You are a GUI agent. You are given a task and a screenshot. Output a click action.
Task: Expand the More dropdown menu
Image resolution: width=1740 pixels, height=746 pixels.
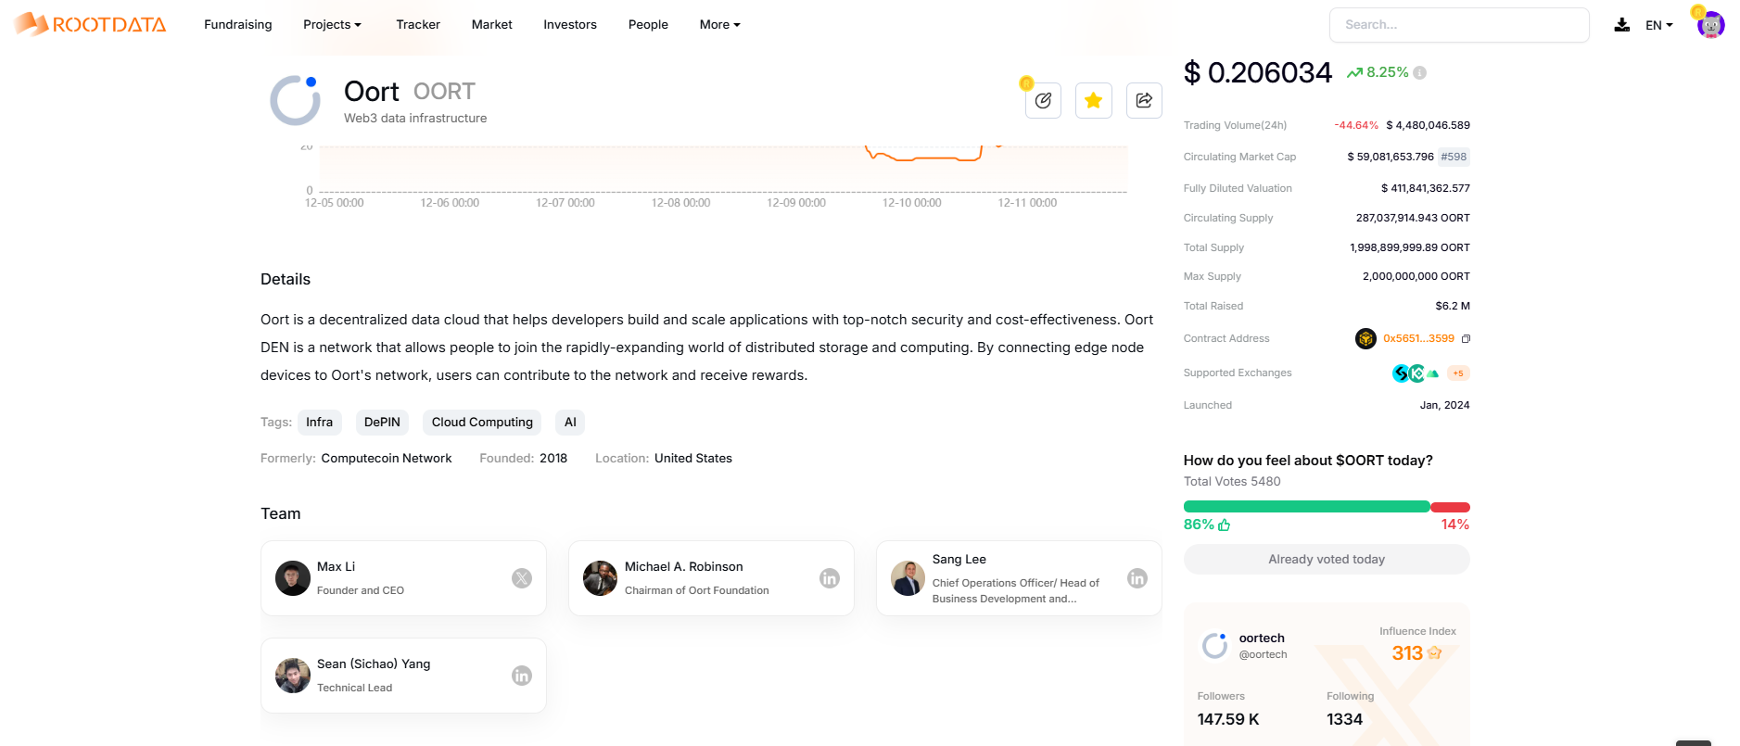pos(720,25)
